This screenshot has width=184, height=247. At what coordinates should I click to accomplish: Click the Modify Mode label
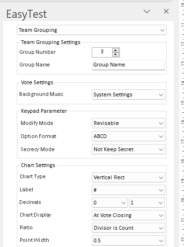[37, 123]
